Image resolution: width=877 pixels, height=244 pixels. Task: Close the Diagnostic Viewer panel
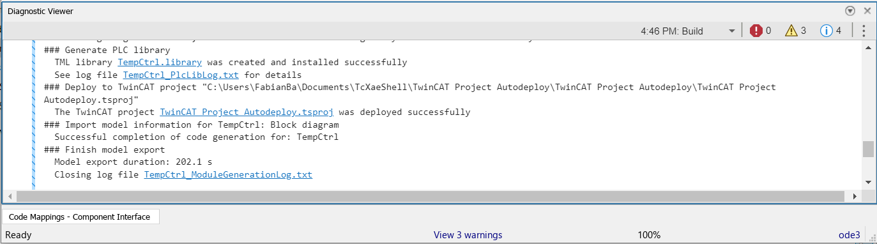click(x=867, y=11)
